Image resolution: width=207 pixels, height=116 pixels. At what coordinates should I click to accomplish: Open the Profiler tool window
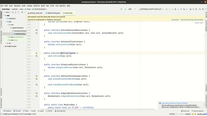tap(49, 111)
